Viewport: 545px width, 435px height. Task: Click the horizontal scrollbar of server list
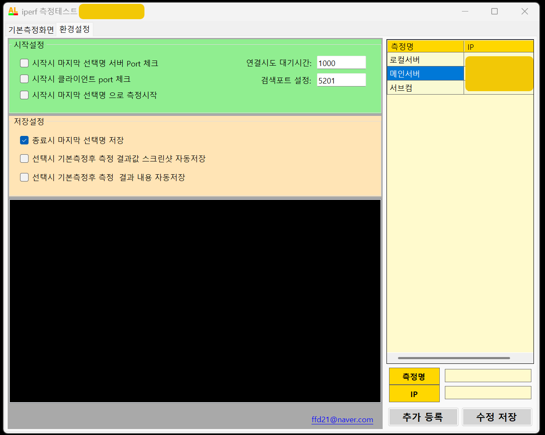tap(454, 358)
